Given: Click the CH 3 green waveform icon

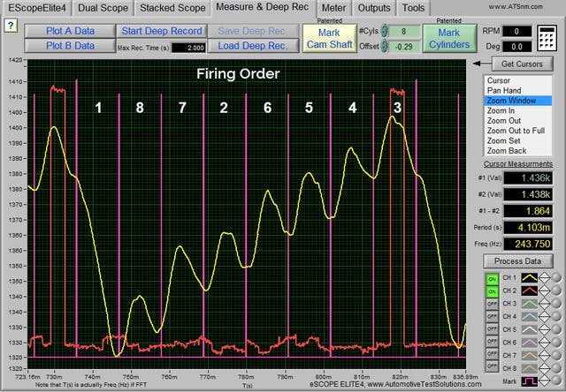Looking at the screenshot, I should tap(531, 303).
